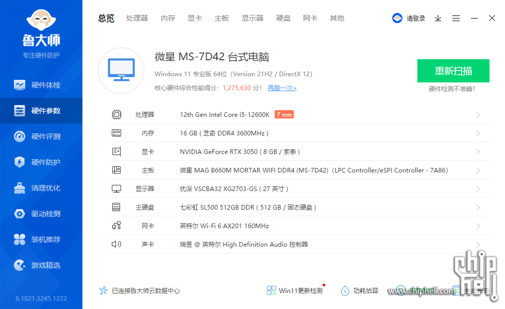
Task: Click the graphics card icon for 显卡
Action: coord(116,151)
